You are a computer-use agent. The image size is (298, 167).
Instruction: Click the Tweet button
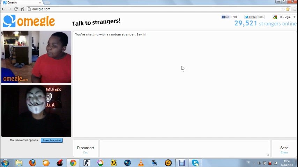click(251, 17)
